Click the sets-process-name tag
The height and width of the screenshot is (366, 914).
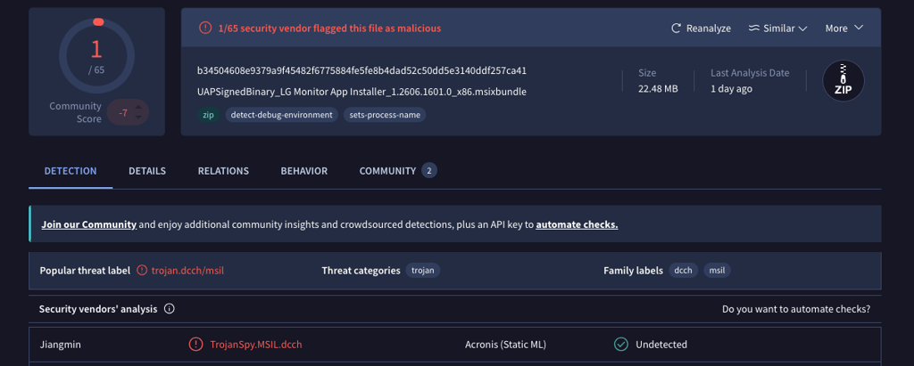point(385,115)
